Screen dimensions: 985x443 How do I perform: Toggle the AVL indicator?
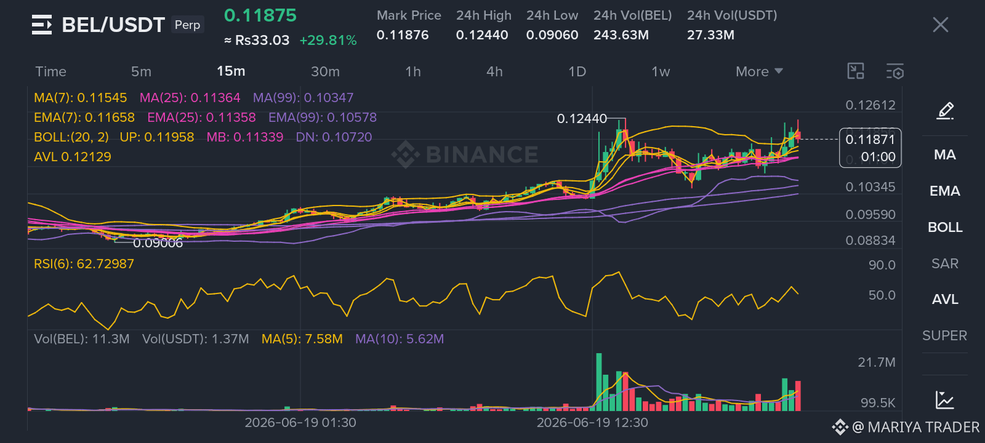[945, 299]
